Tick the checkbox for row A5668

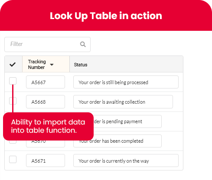click(x=13, y=101)
